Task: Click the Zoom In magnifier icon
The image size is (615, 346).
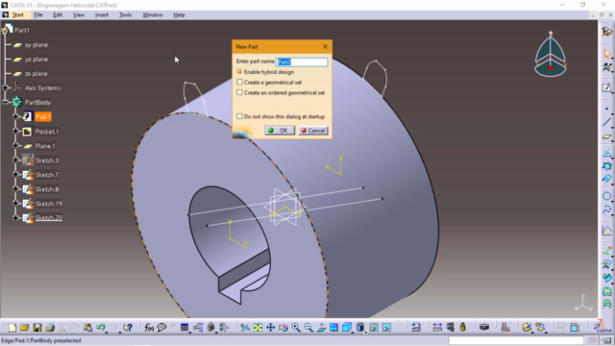Action: (296, 328)
